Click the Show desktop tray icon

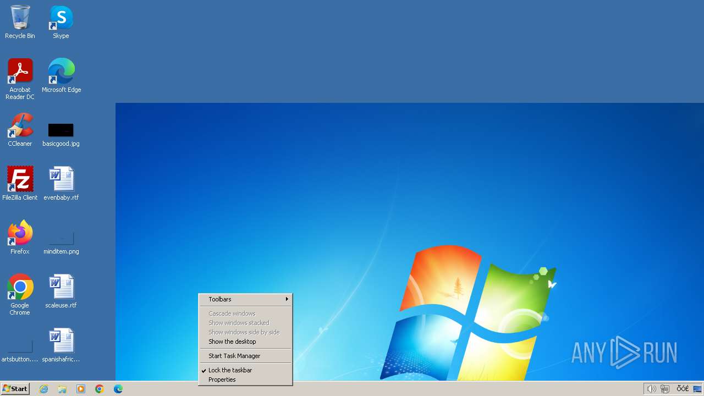point(697,389)
